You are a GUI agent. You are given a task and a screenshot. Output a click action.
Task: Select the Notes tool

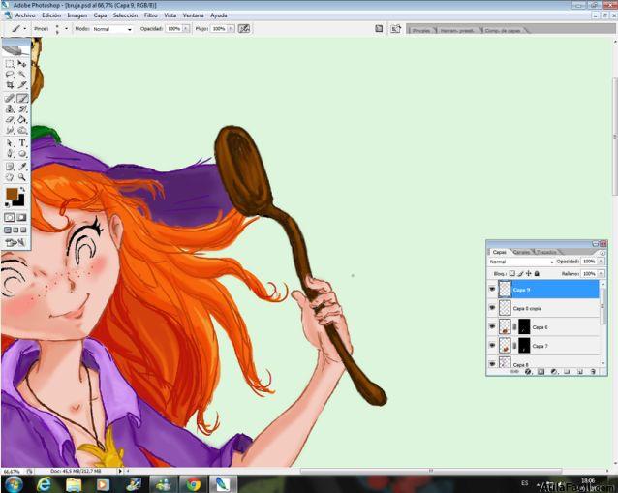pyautogui.click(x=10, y=167)
